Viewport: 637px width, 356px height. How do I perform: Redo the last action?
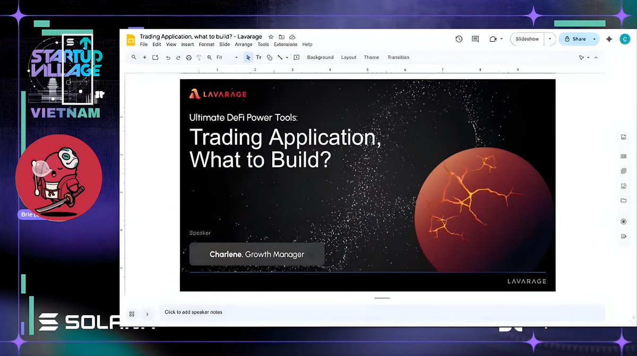[x=178, y=57]
